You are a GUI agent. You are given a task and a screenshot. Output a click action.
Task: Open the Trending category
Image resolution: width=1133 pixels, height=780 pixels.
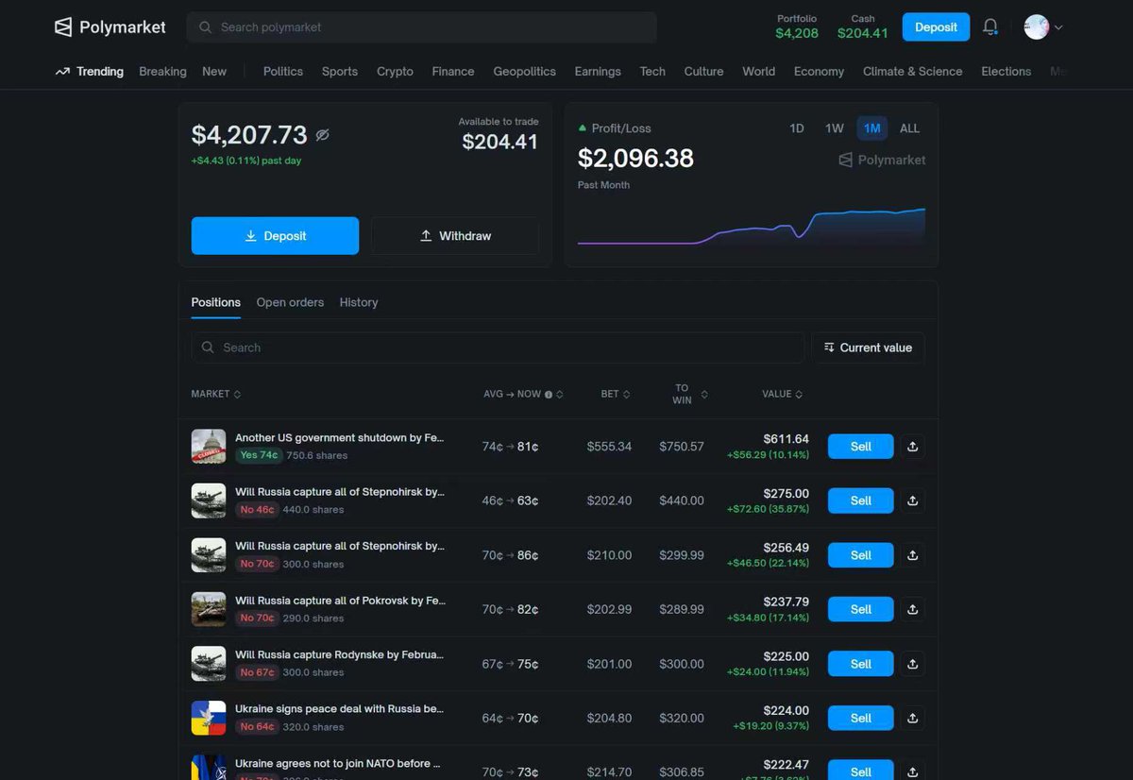90,72
